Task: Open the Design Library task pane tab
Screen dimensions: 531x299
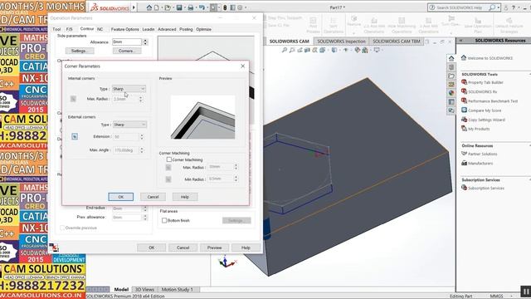Action: pyautogui.click(x=451, y=67)
